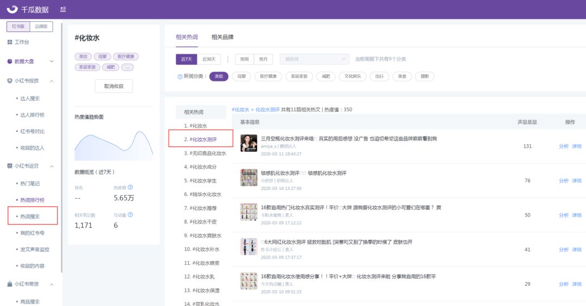Switch to 红书版 mode
This screenshot has width=586, height=306.
18,27
